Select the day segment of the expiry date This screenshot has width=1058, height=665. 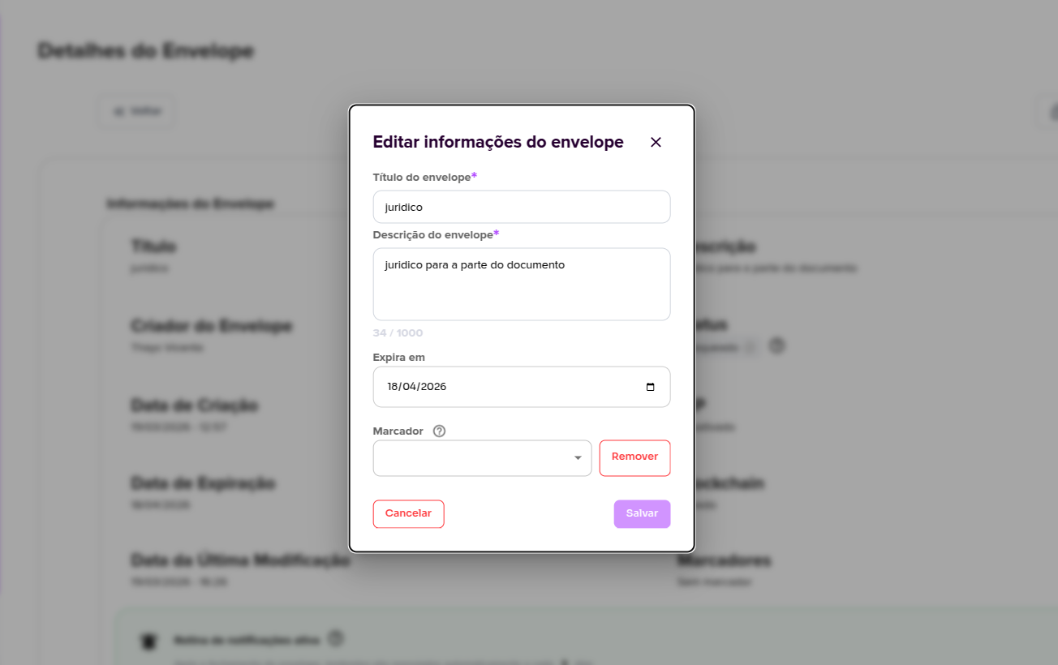click(394, 387)
